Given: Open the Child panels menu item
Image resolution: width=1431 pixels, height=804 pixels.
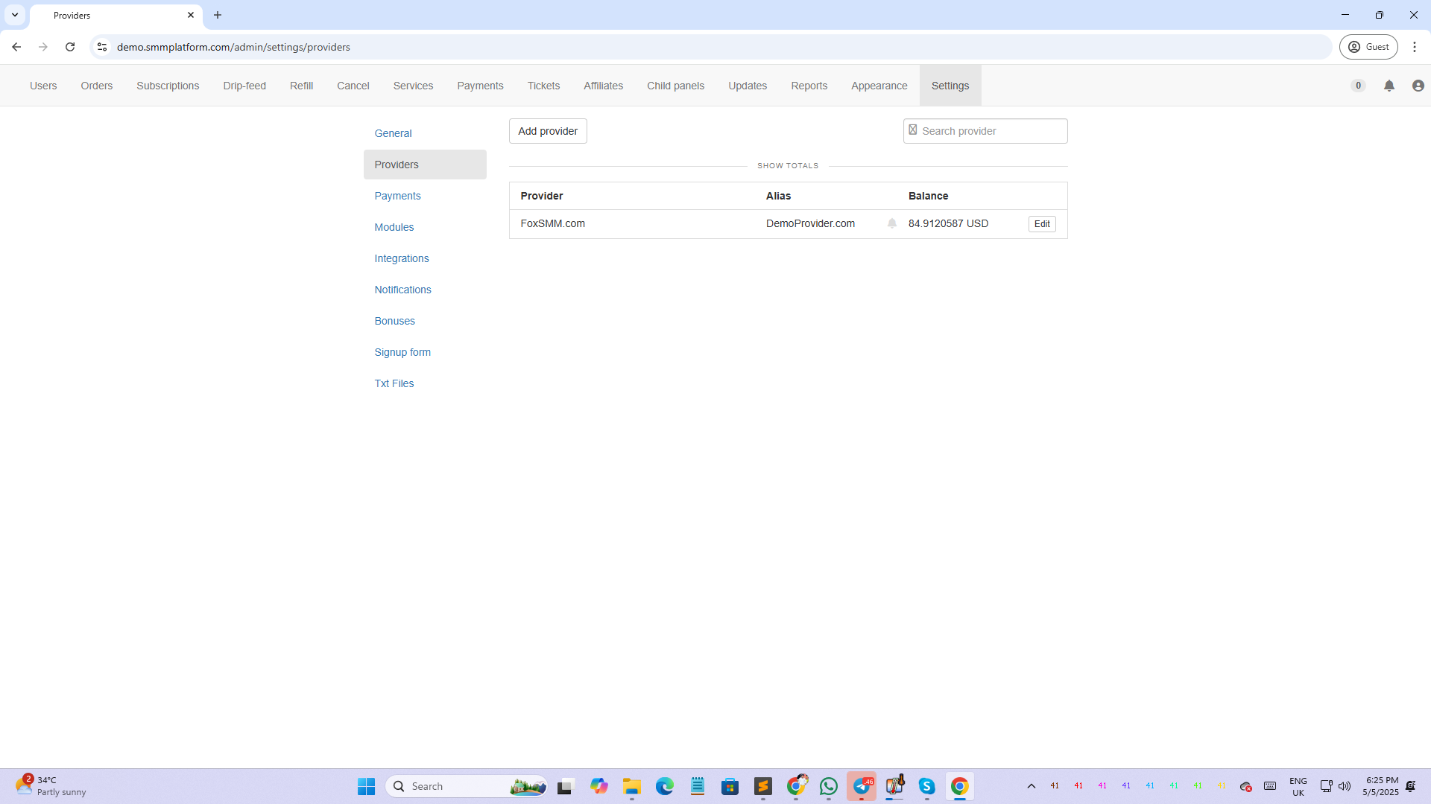Looking at the screenshot, I should pos(675,86).
